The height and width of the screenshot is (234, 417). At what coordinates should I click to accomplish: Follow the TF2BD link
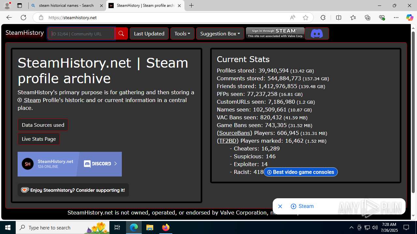point(228,141)
